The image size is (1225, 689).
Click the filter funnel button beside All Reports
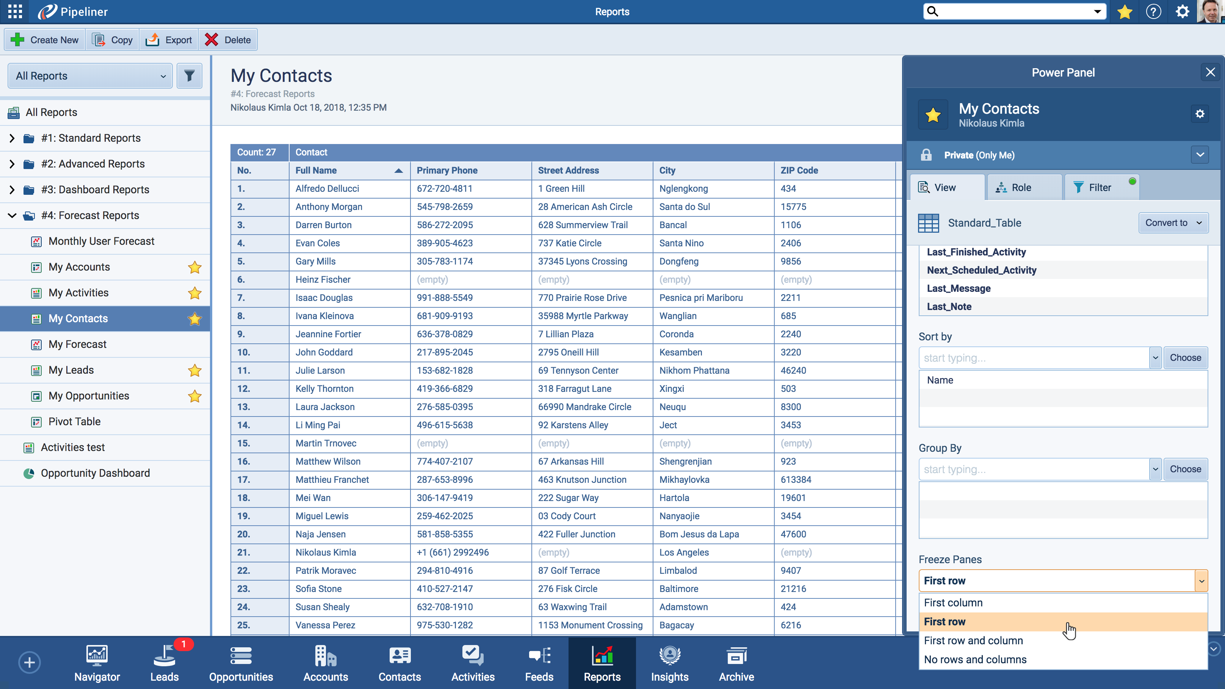(x=189, y=75)
